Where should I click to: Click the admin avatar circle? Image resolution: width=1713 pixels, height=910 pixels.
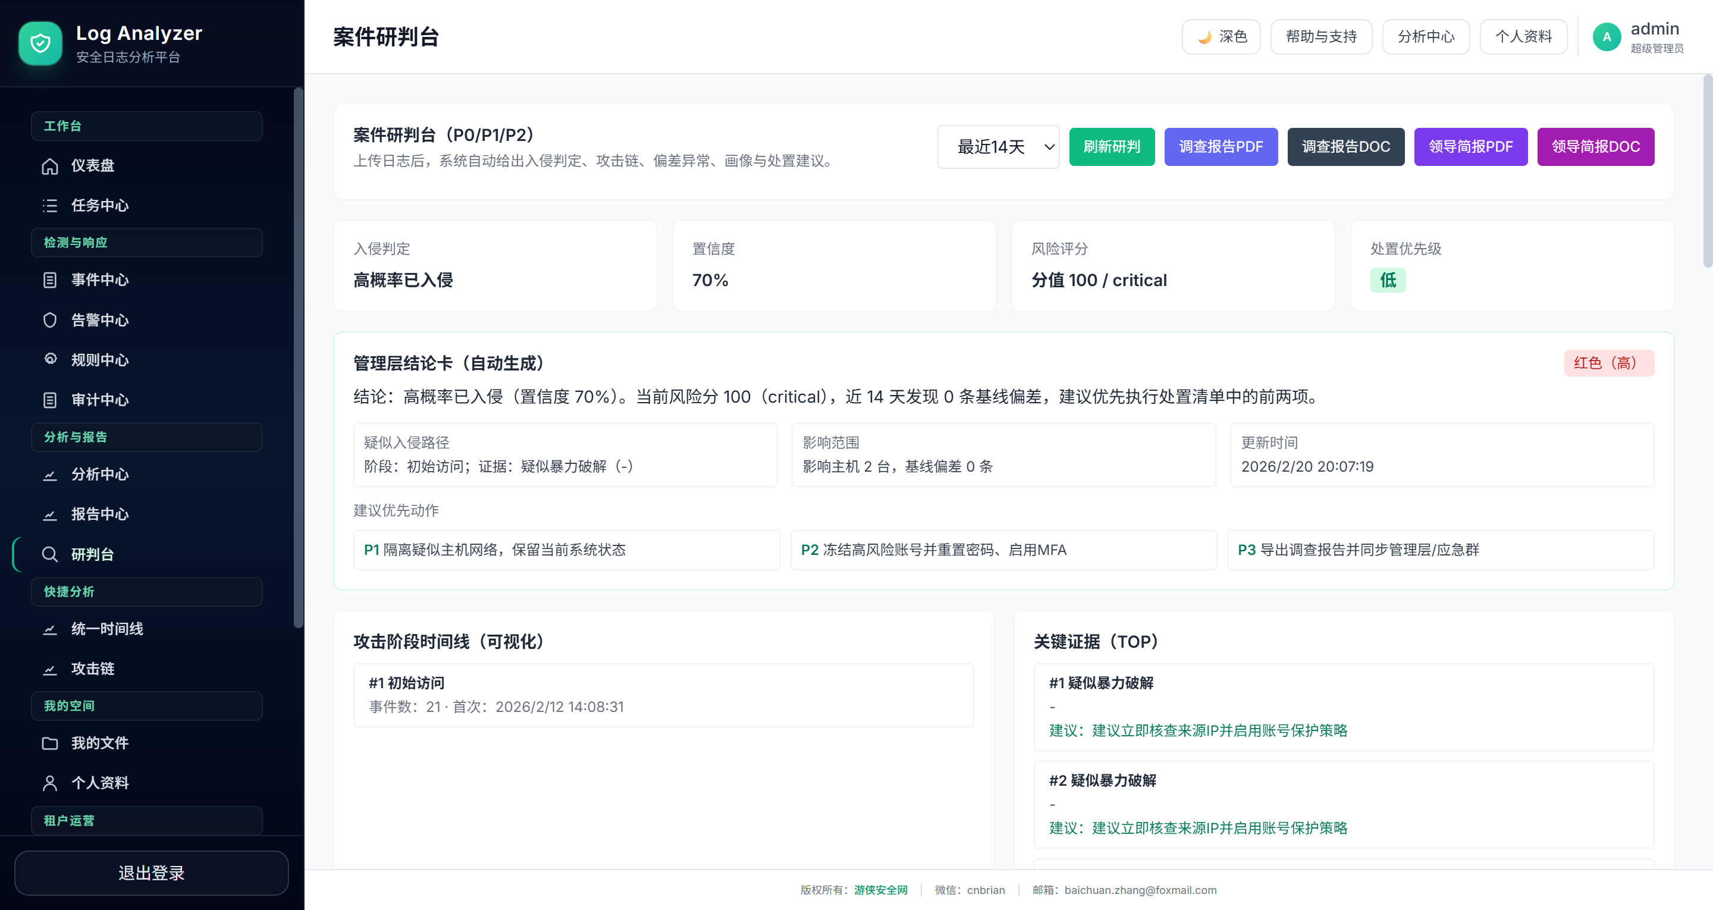click(1607, 37)
